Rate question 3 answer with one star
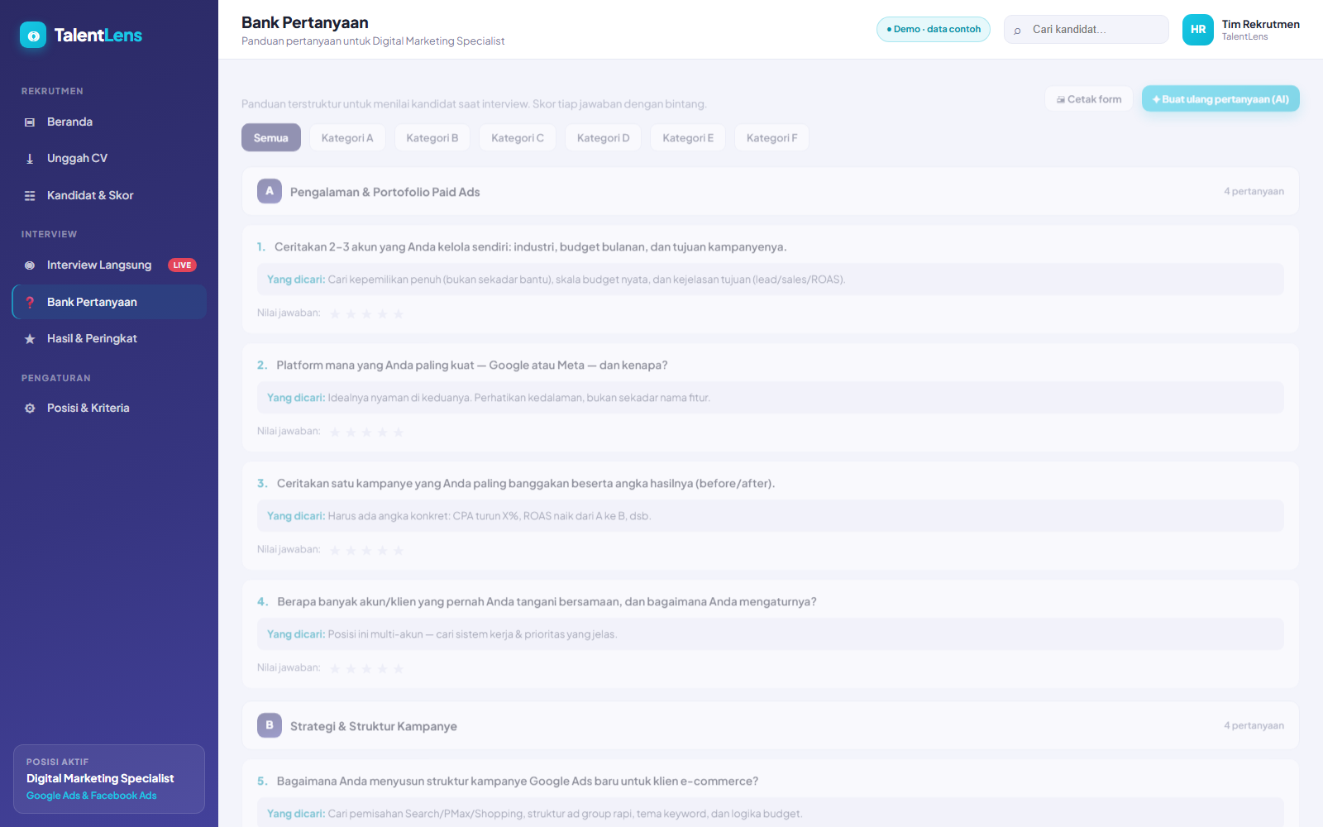The width and height of the screenshot is (1323, 827). tap(335, 550)
